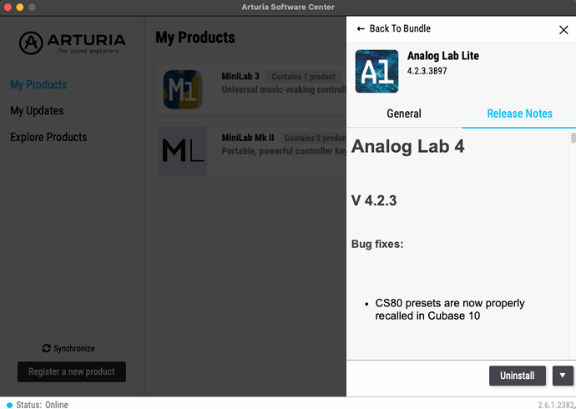
Task: Click the MiniLab Mk II ML icon
Action: (x=183, y=151)
